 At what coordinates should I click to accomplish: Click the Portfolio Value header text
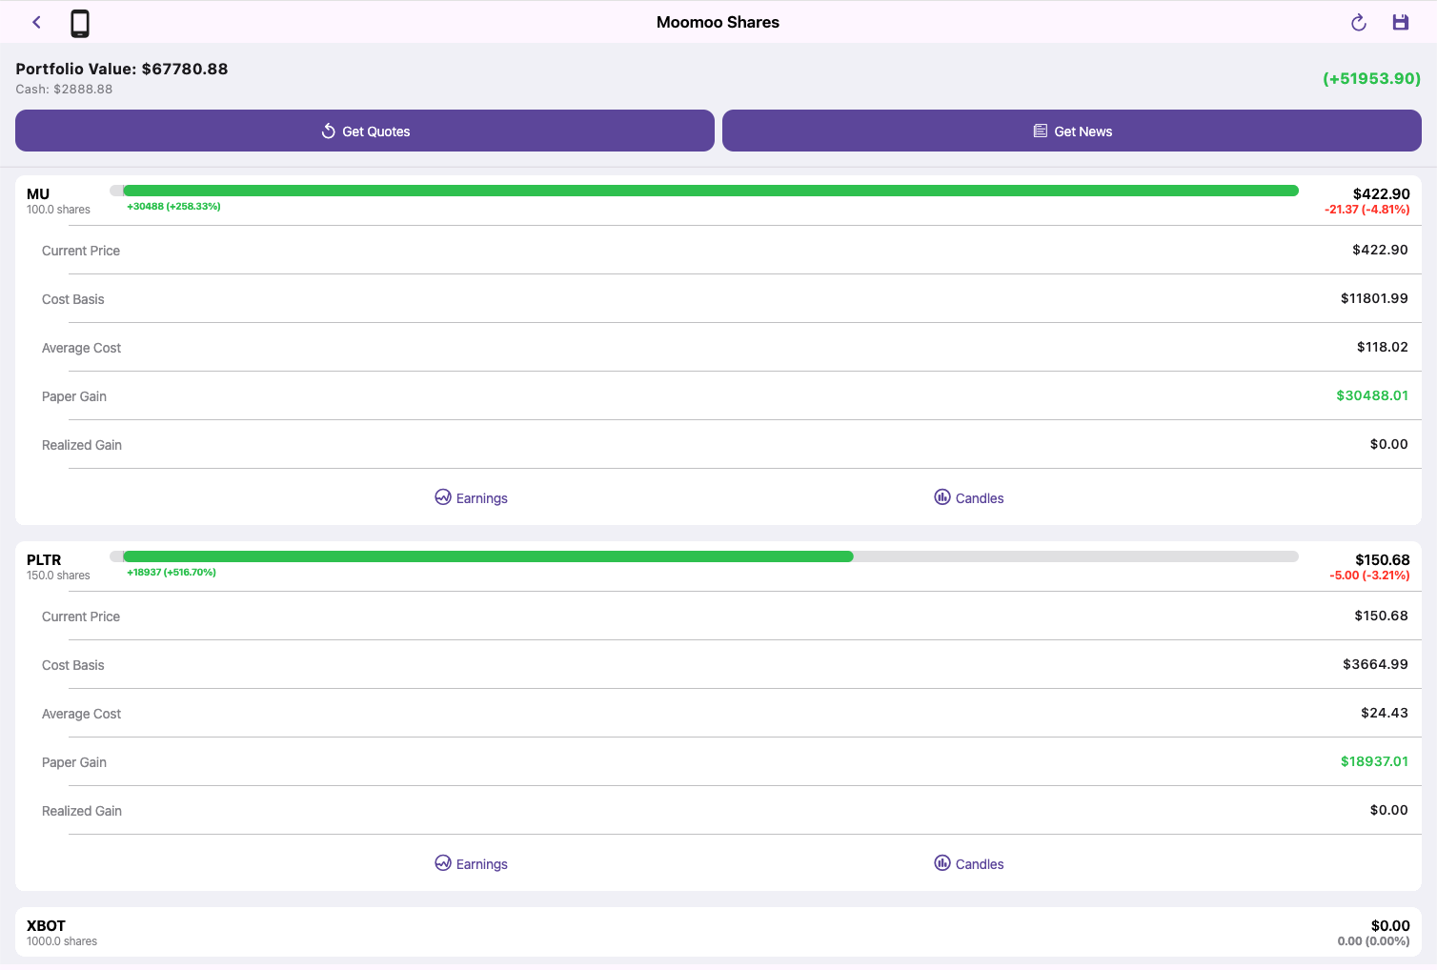pyautogui.click(x=121, y=69)
